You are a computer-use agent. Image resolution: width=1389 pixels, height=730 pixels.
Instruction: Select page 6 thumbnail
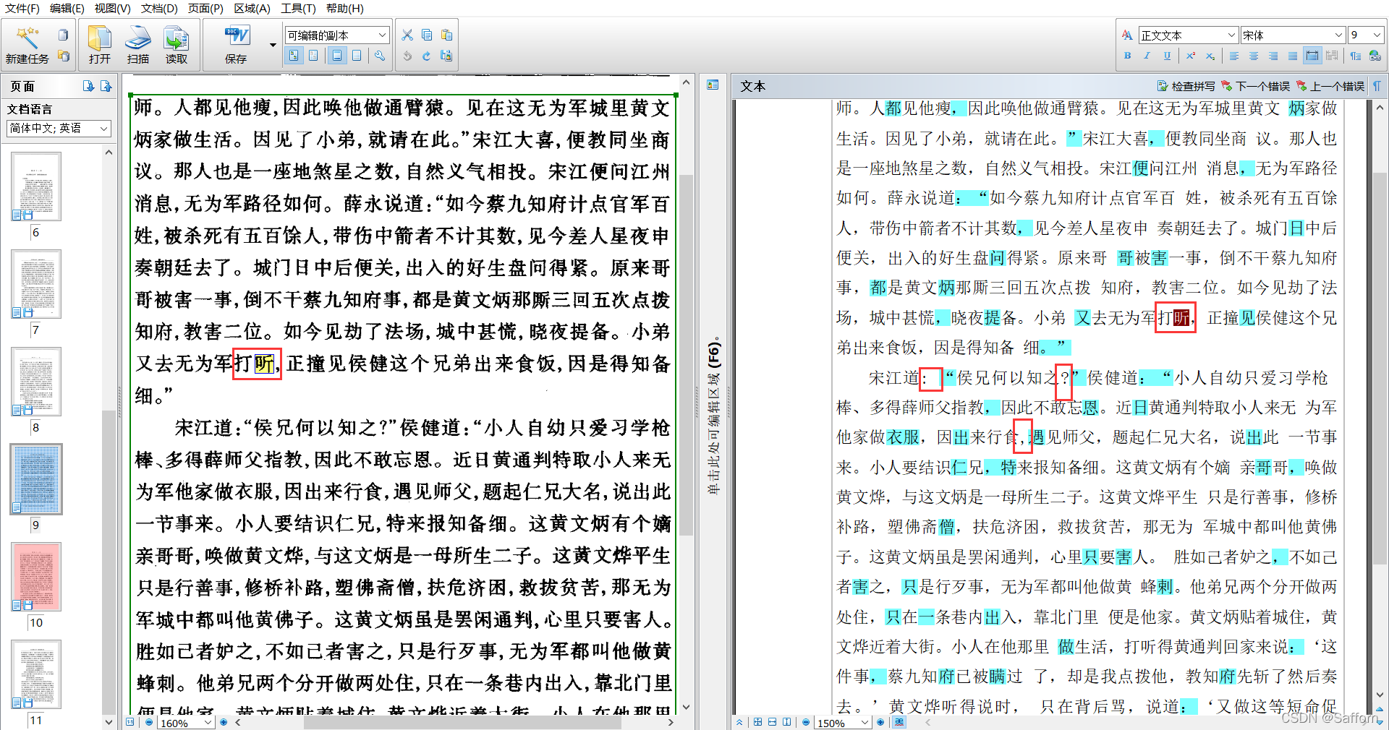click(x=36, y=186)
